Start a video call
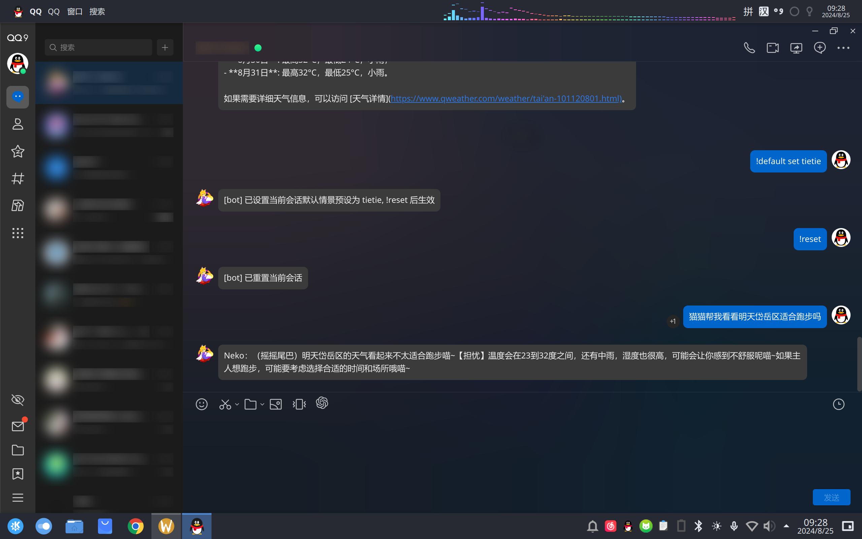Image resolution: width=862 pixels, height=539 pixels. click(x=772, y=48)
